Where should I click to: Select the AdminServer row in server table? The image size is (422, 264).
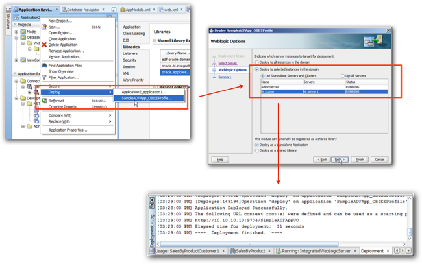pos(325,87)
